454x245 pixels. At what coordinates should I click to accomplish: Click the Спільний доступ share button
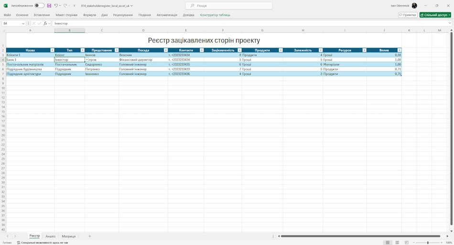435,15
